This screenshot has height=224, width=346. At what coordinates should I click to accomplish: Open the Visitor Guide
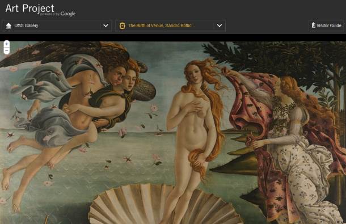326,26
